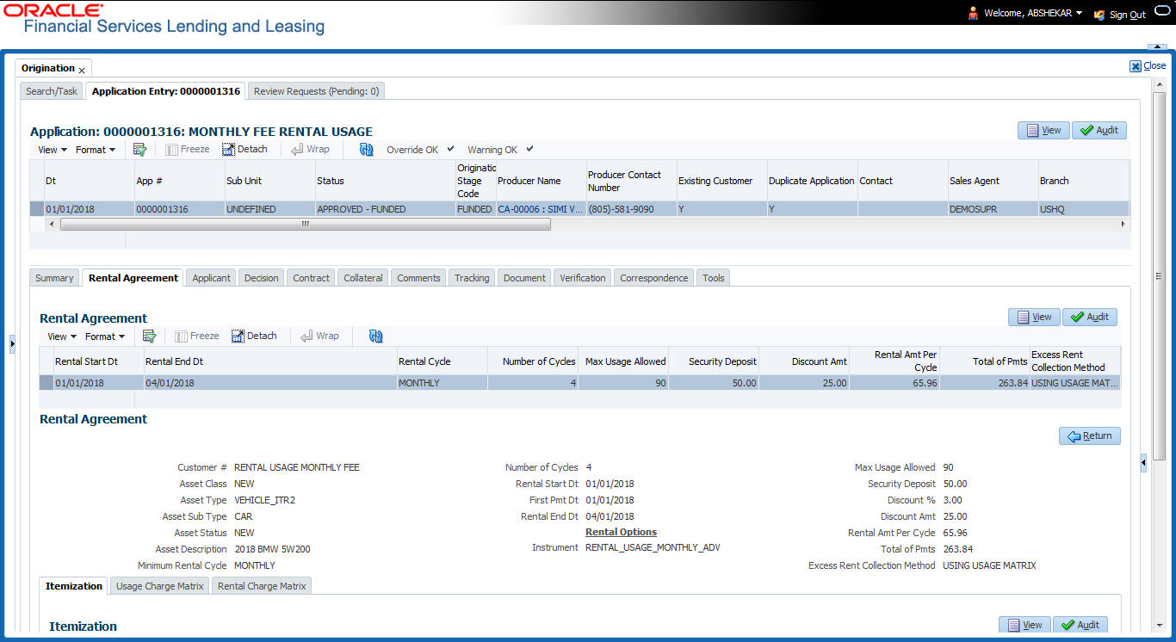The width and height of the screenshot is (1176, 642).
Task: Click the Query by Example icon in Rental Agreement toolbar
Action: pyautogui.click(x=149, y=336)
